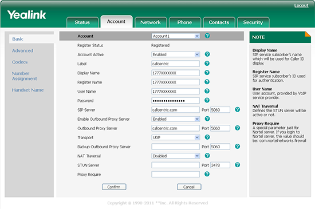Screen dimensions: 315x209
Task: Click the STUN Server address field
Action: [175, 165]
